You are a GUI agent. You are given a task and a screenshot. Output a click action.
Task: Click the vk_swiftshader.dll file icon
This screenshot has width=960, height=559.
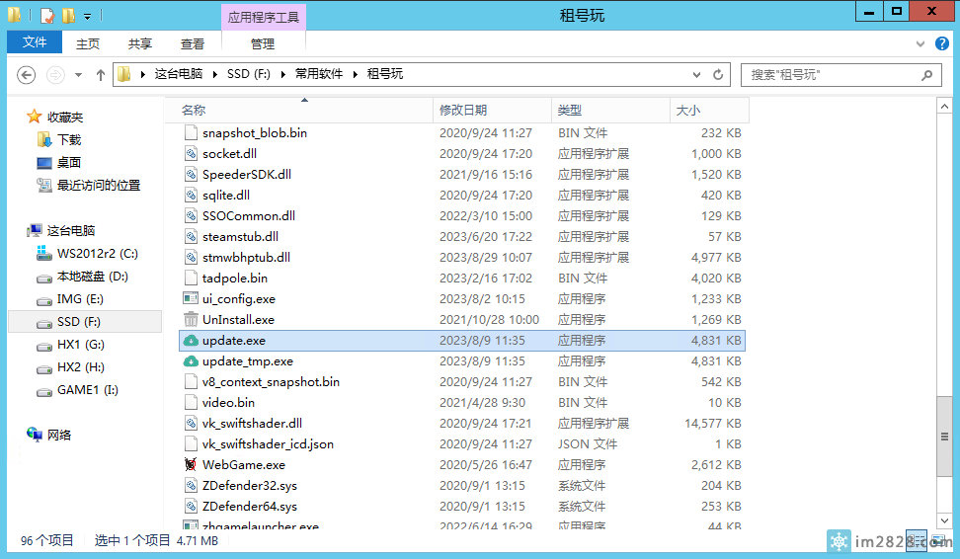191,423
